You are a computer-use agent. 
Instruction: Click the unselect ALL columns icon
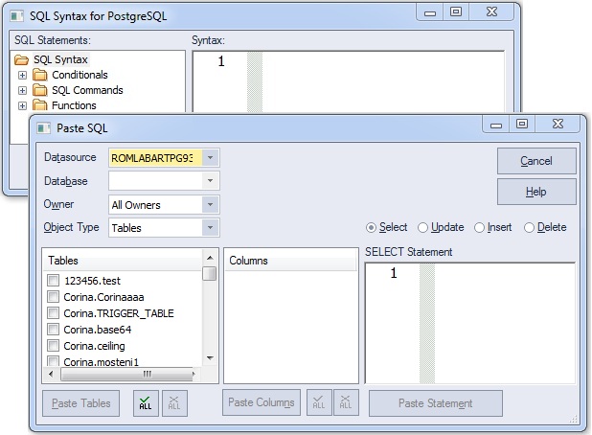[346, 402]
